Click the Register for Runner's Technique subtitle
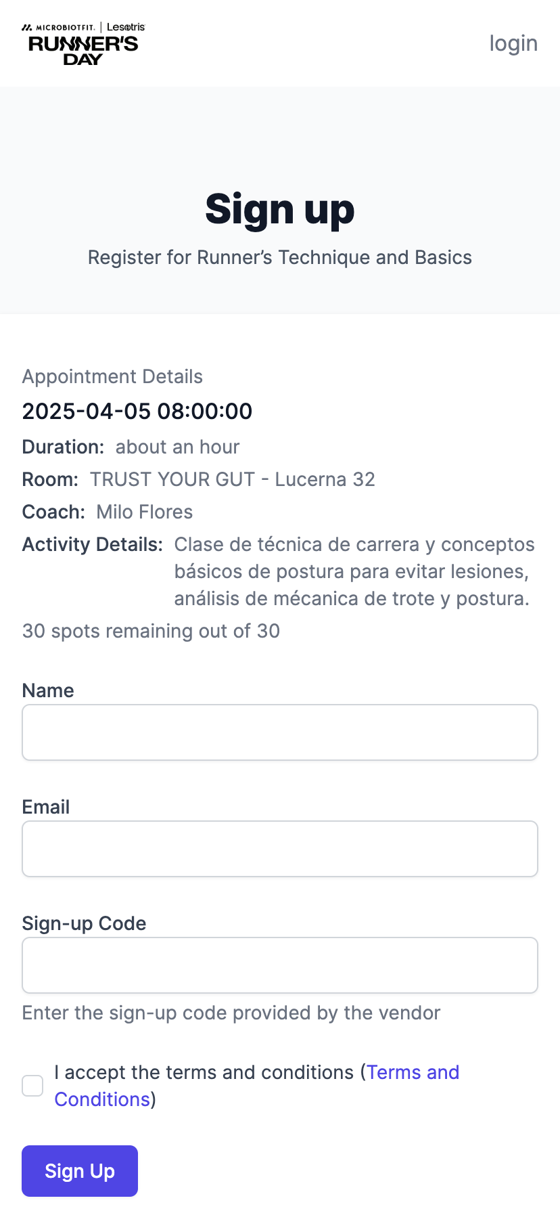The image size is (560, 1213). 280,257
